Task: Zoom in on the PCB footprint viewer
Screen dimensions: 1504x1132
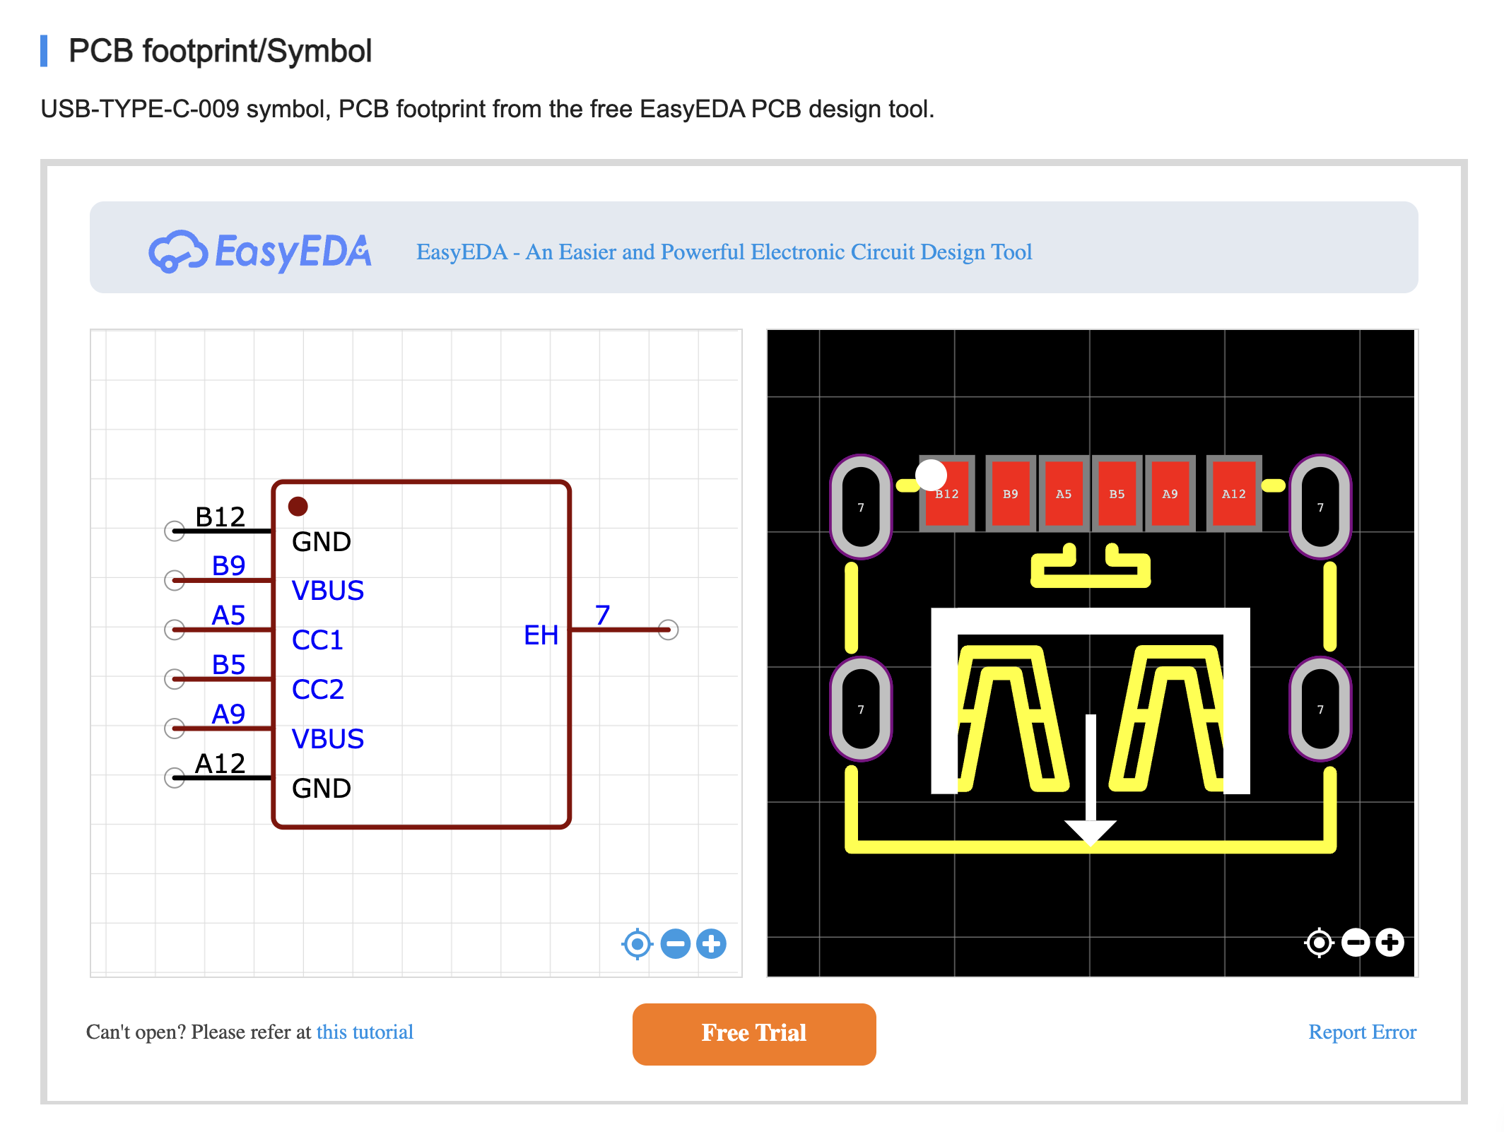Action: [x=1390, y=942]
